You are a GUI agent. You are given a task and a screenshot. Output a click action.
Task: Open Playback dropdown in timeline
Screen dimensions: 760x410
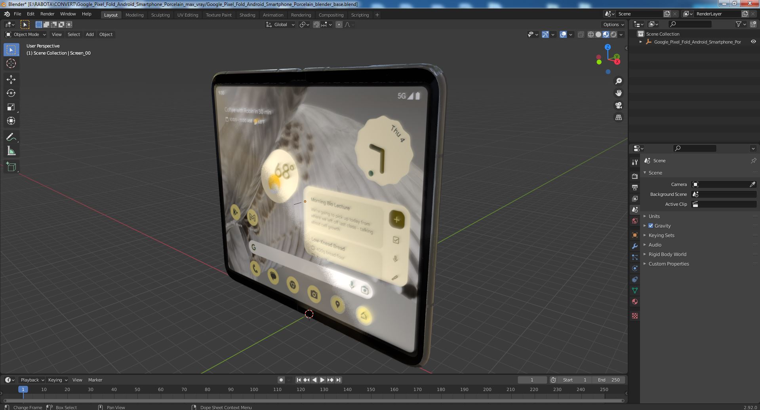tap(32, 380)
